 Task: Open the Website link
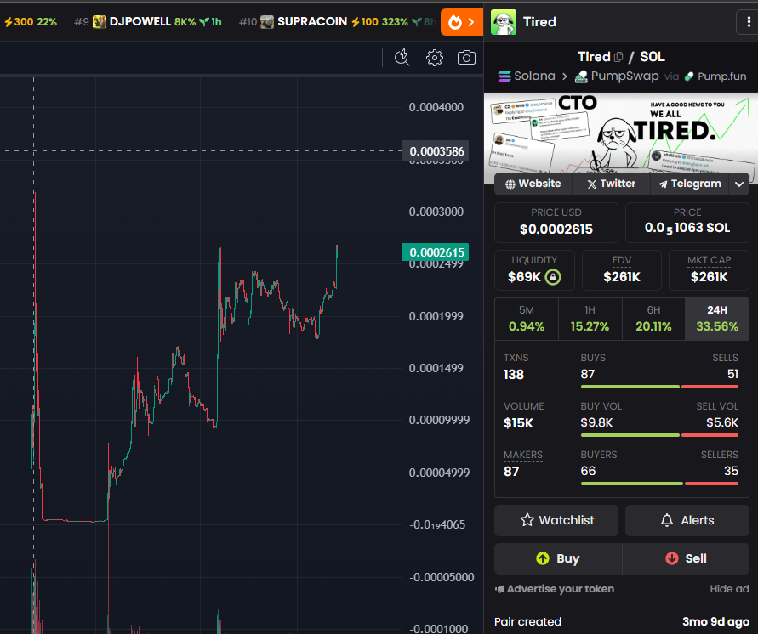533,184
